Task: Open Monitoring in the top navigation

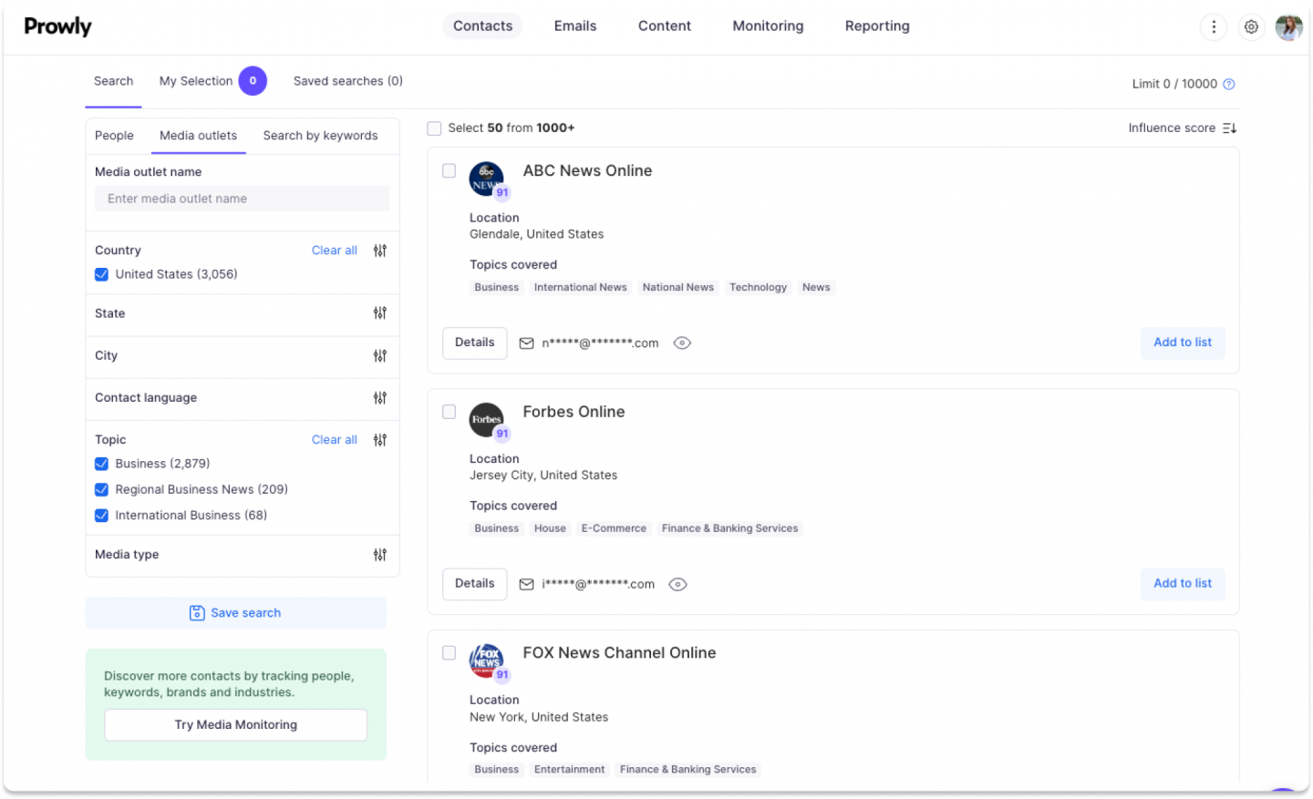Action: coord(768,26)
